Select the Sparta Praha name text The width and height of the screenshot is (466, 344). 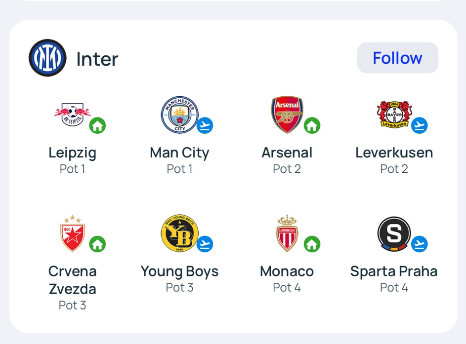pyautogui.click(x=394, y=271)
